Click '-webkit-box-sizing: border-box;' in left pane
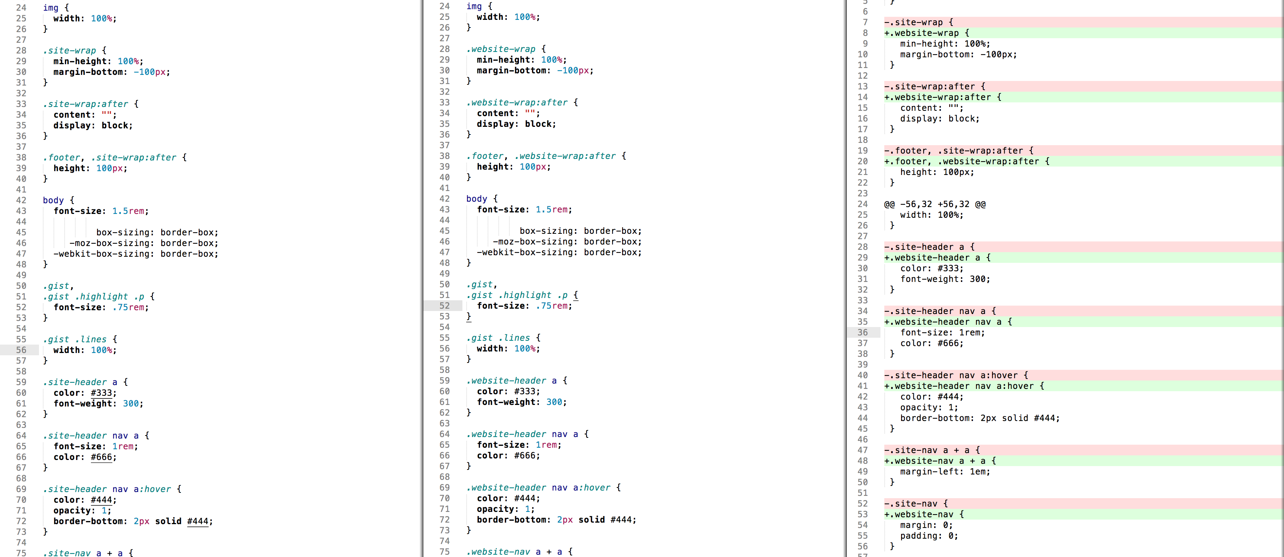 [x=136, y=254]
